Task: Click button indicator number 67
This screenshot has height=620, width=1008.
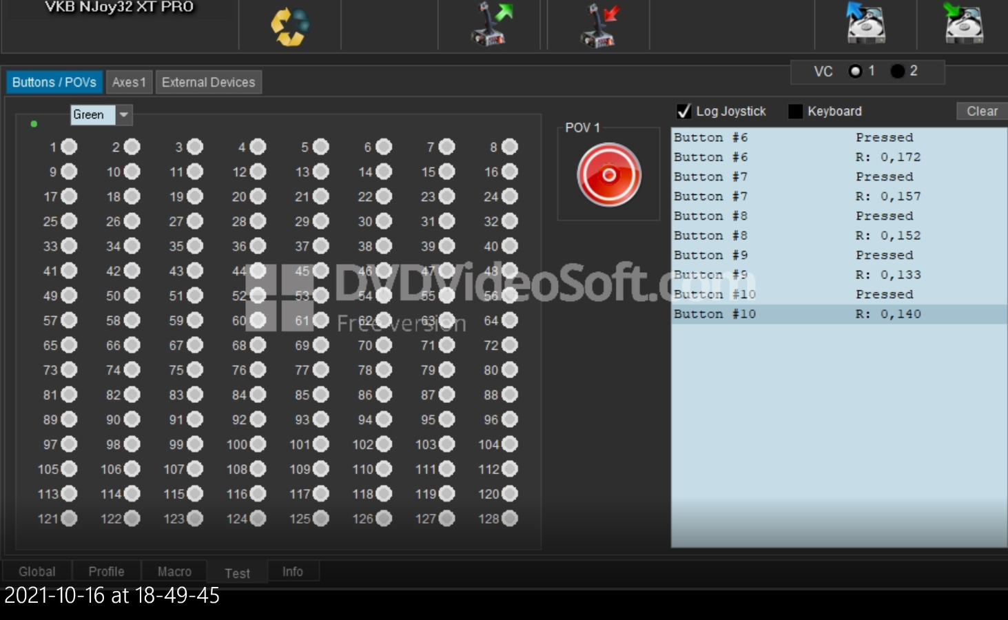Action: click(195, 345)
